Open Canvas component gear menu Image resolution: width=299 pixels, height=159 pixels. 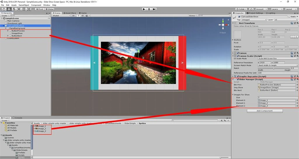coord(297,53)
